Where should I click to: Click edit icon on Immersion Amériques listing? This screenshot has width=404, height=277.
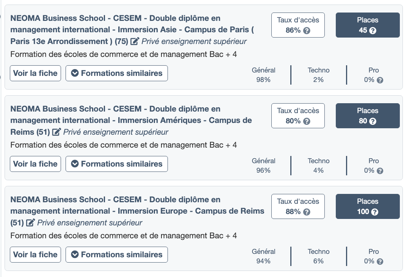[57, 132]
